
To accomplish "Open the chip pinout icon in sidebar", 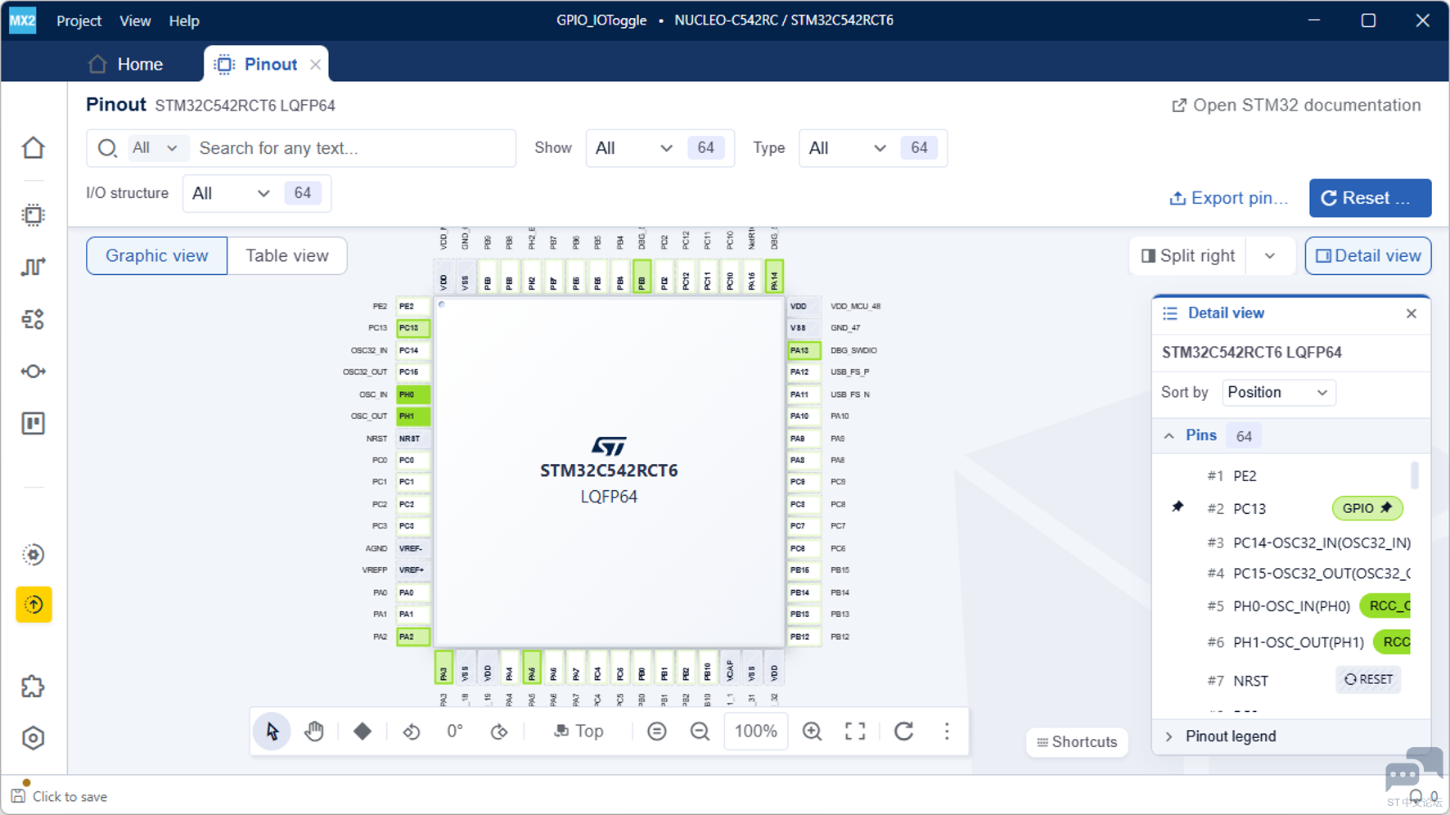I will point(34,215).
